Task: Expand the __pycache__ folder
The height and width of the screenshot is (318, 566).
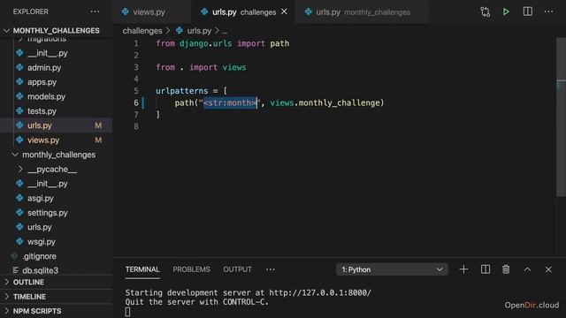Action: click(x=51, y=169)
